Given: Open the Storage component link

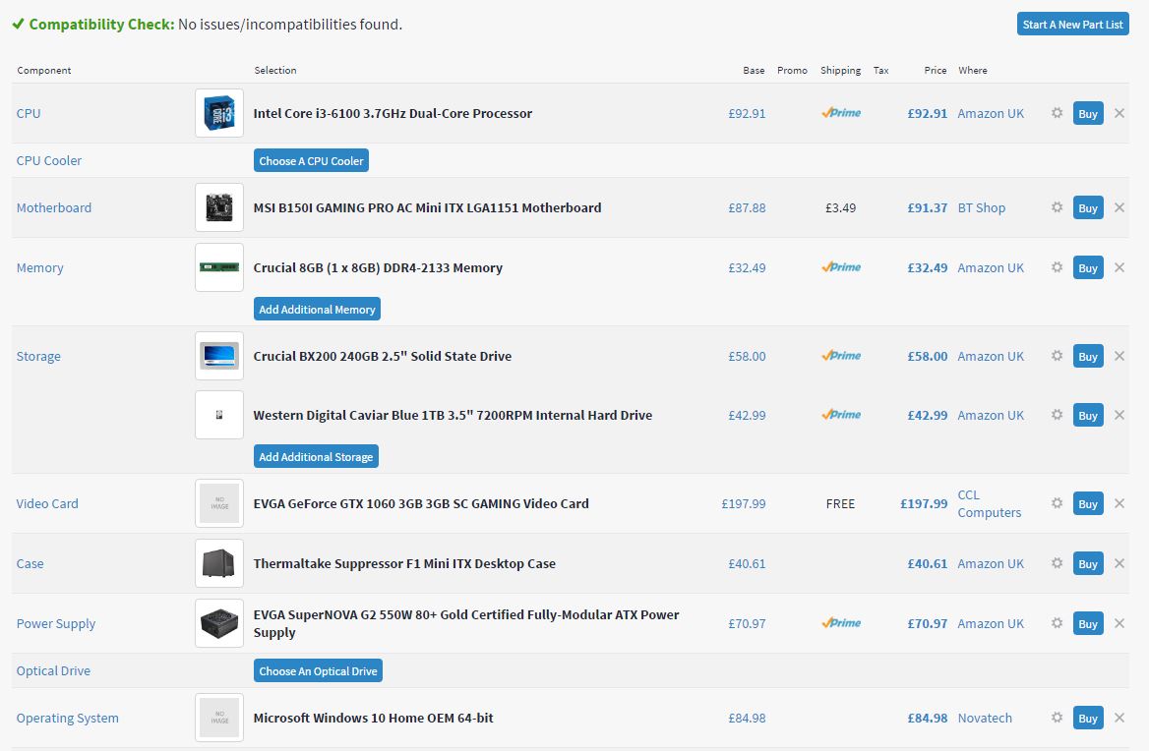Looking at the screenshot, I should pos(38,357).
